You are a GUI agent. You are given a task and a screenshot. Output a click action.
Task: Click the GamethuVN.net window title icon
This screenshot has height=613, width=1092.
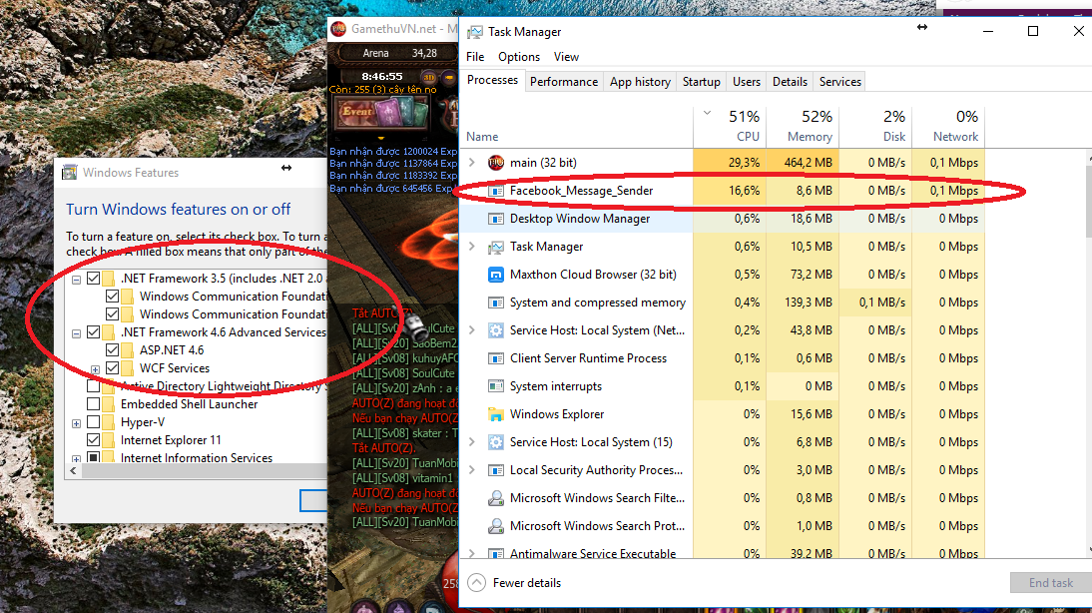click(338, 29)
